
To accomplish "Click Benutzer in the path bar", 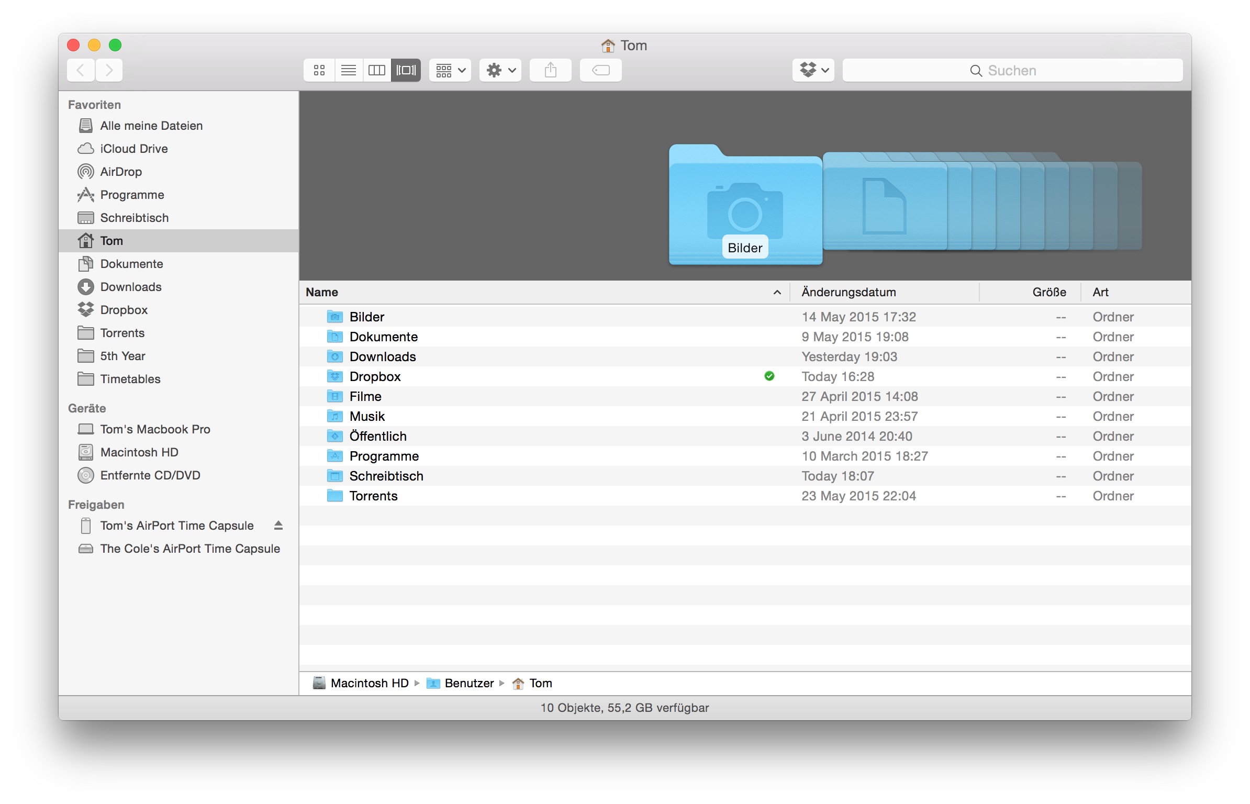I will tap(468, 683).
